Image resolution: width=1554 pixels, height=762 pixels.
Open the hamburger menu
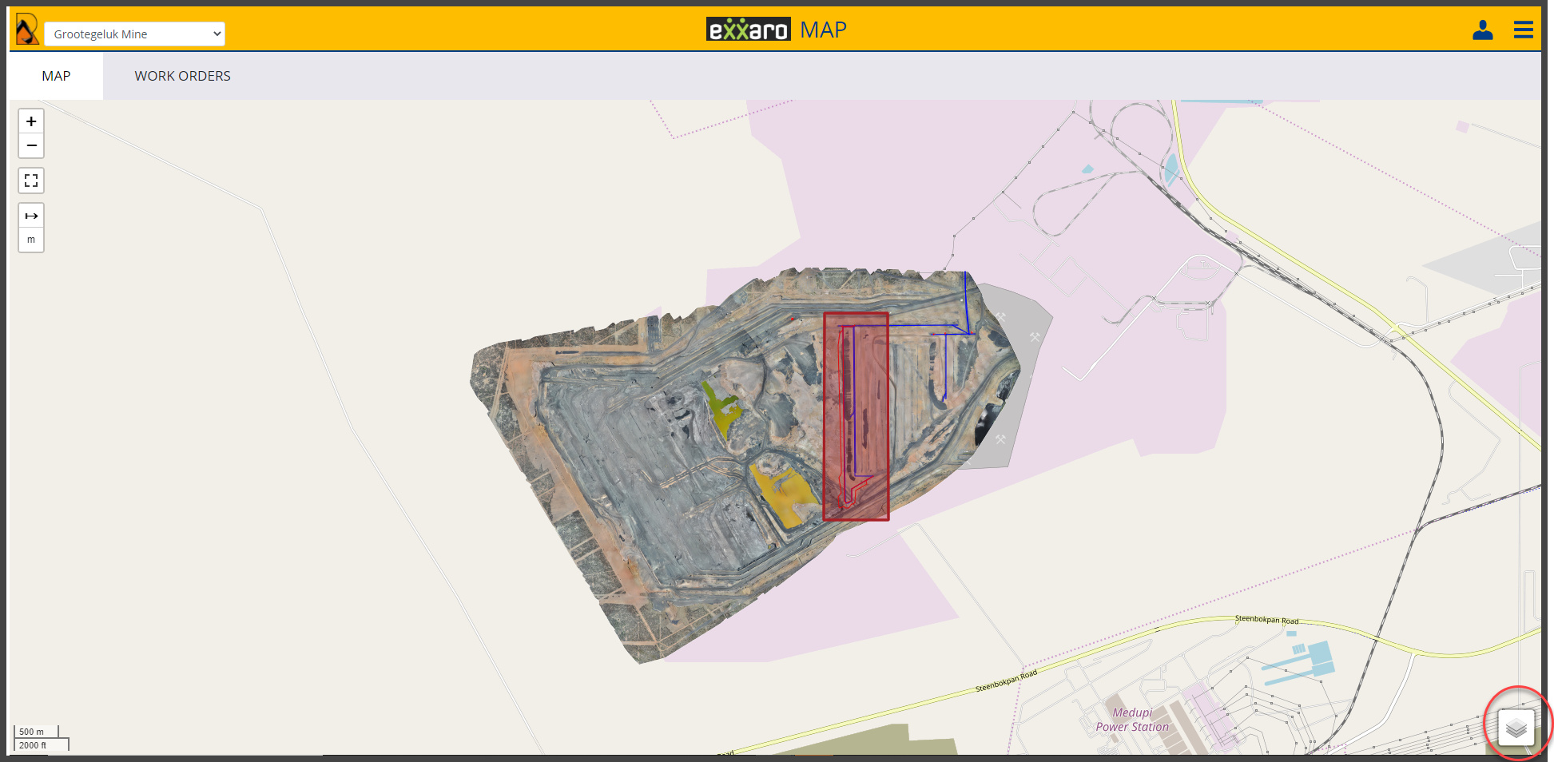[x=1523, y=30]
